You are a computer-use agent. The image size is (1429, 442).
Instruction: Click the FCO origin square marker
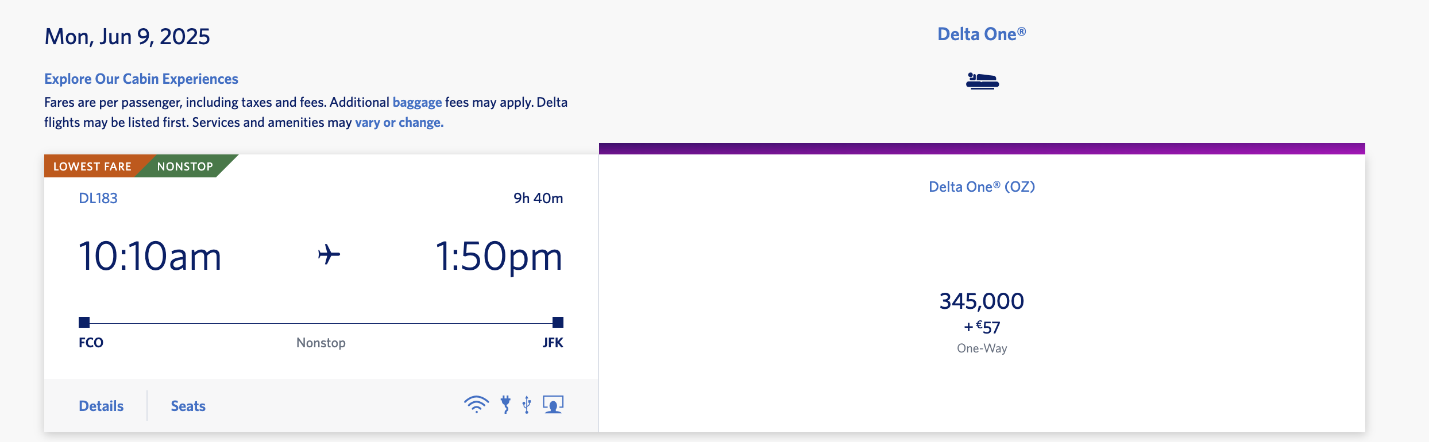pyautogui.click(x=84, y=322)
